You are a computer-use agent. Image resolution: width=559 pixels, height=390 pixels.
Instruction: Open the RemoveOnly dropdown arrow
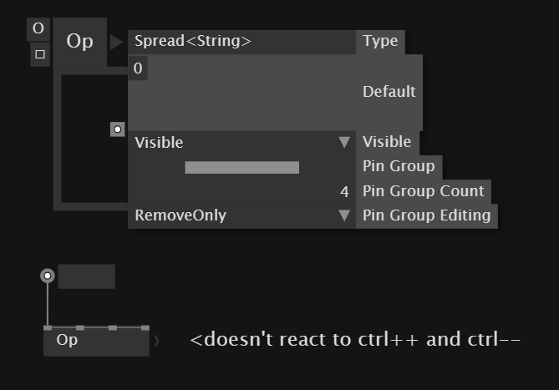pos(344,215)
